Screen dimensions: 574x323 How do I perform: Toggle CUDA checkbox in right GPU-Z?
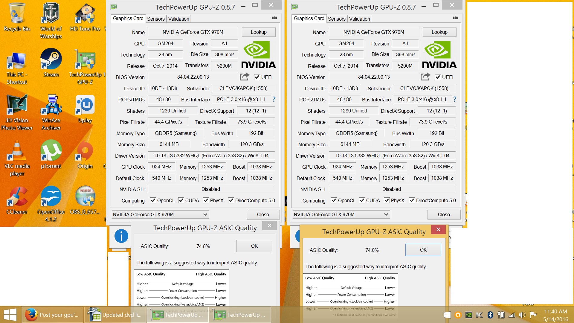[x=361, y=200]
